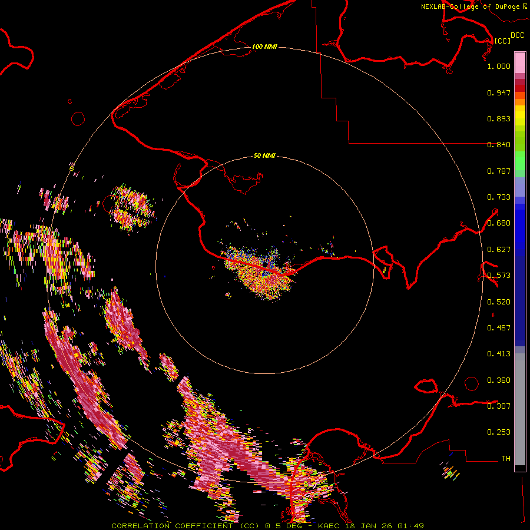Click the 0.840 color scale value

499,145
